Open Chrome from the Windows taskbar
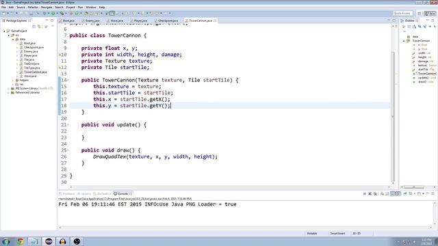 pyautogui.click(x=20, y=241)
